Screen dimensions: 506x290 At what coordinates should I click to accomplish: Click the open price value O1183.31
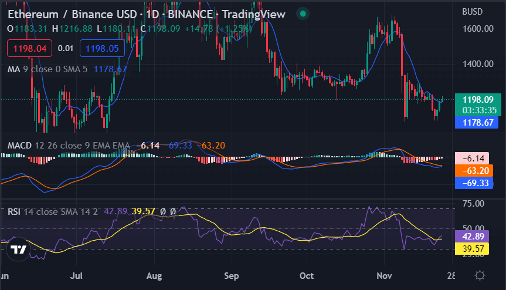tap(27, 29)
